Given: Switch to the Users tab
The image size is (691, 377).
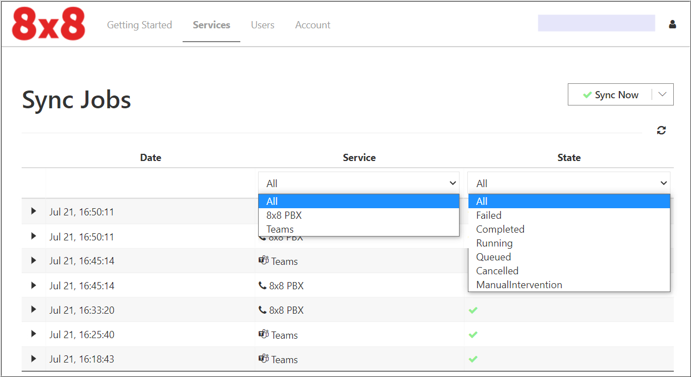Looking at the screenshot, I should (x=263, y=25).
